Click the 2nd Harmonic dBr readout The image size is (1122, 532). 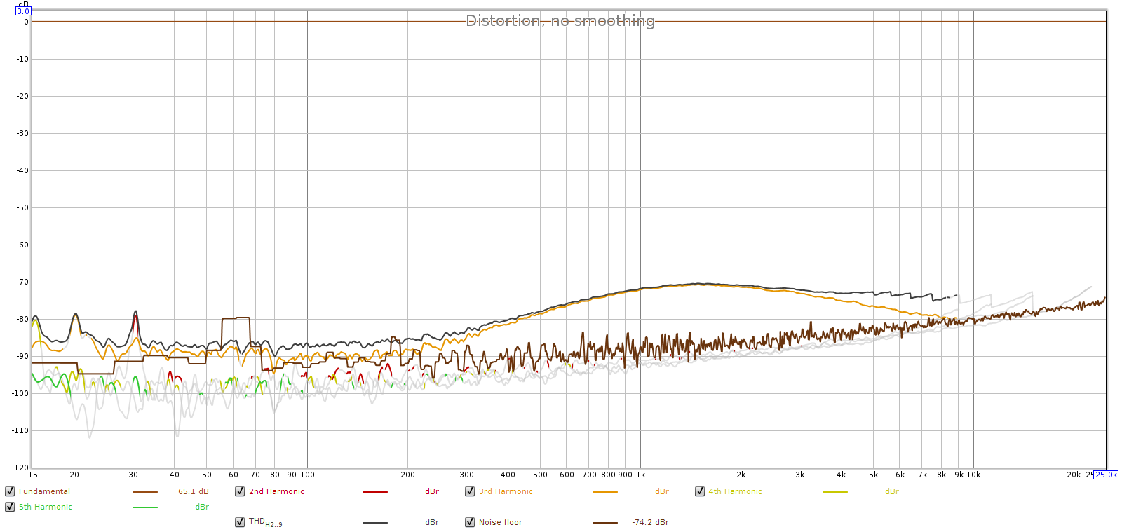432,491
